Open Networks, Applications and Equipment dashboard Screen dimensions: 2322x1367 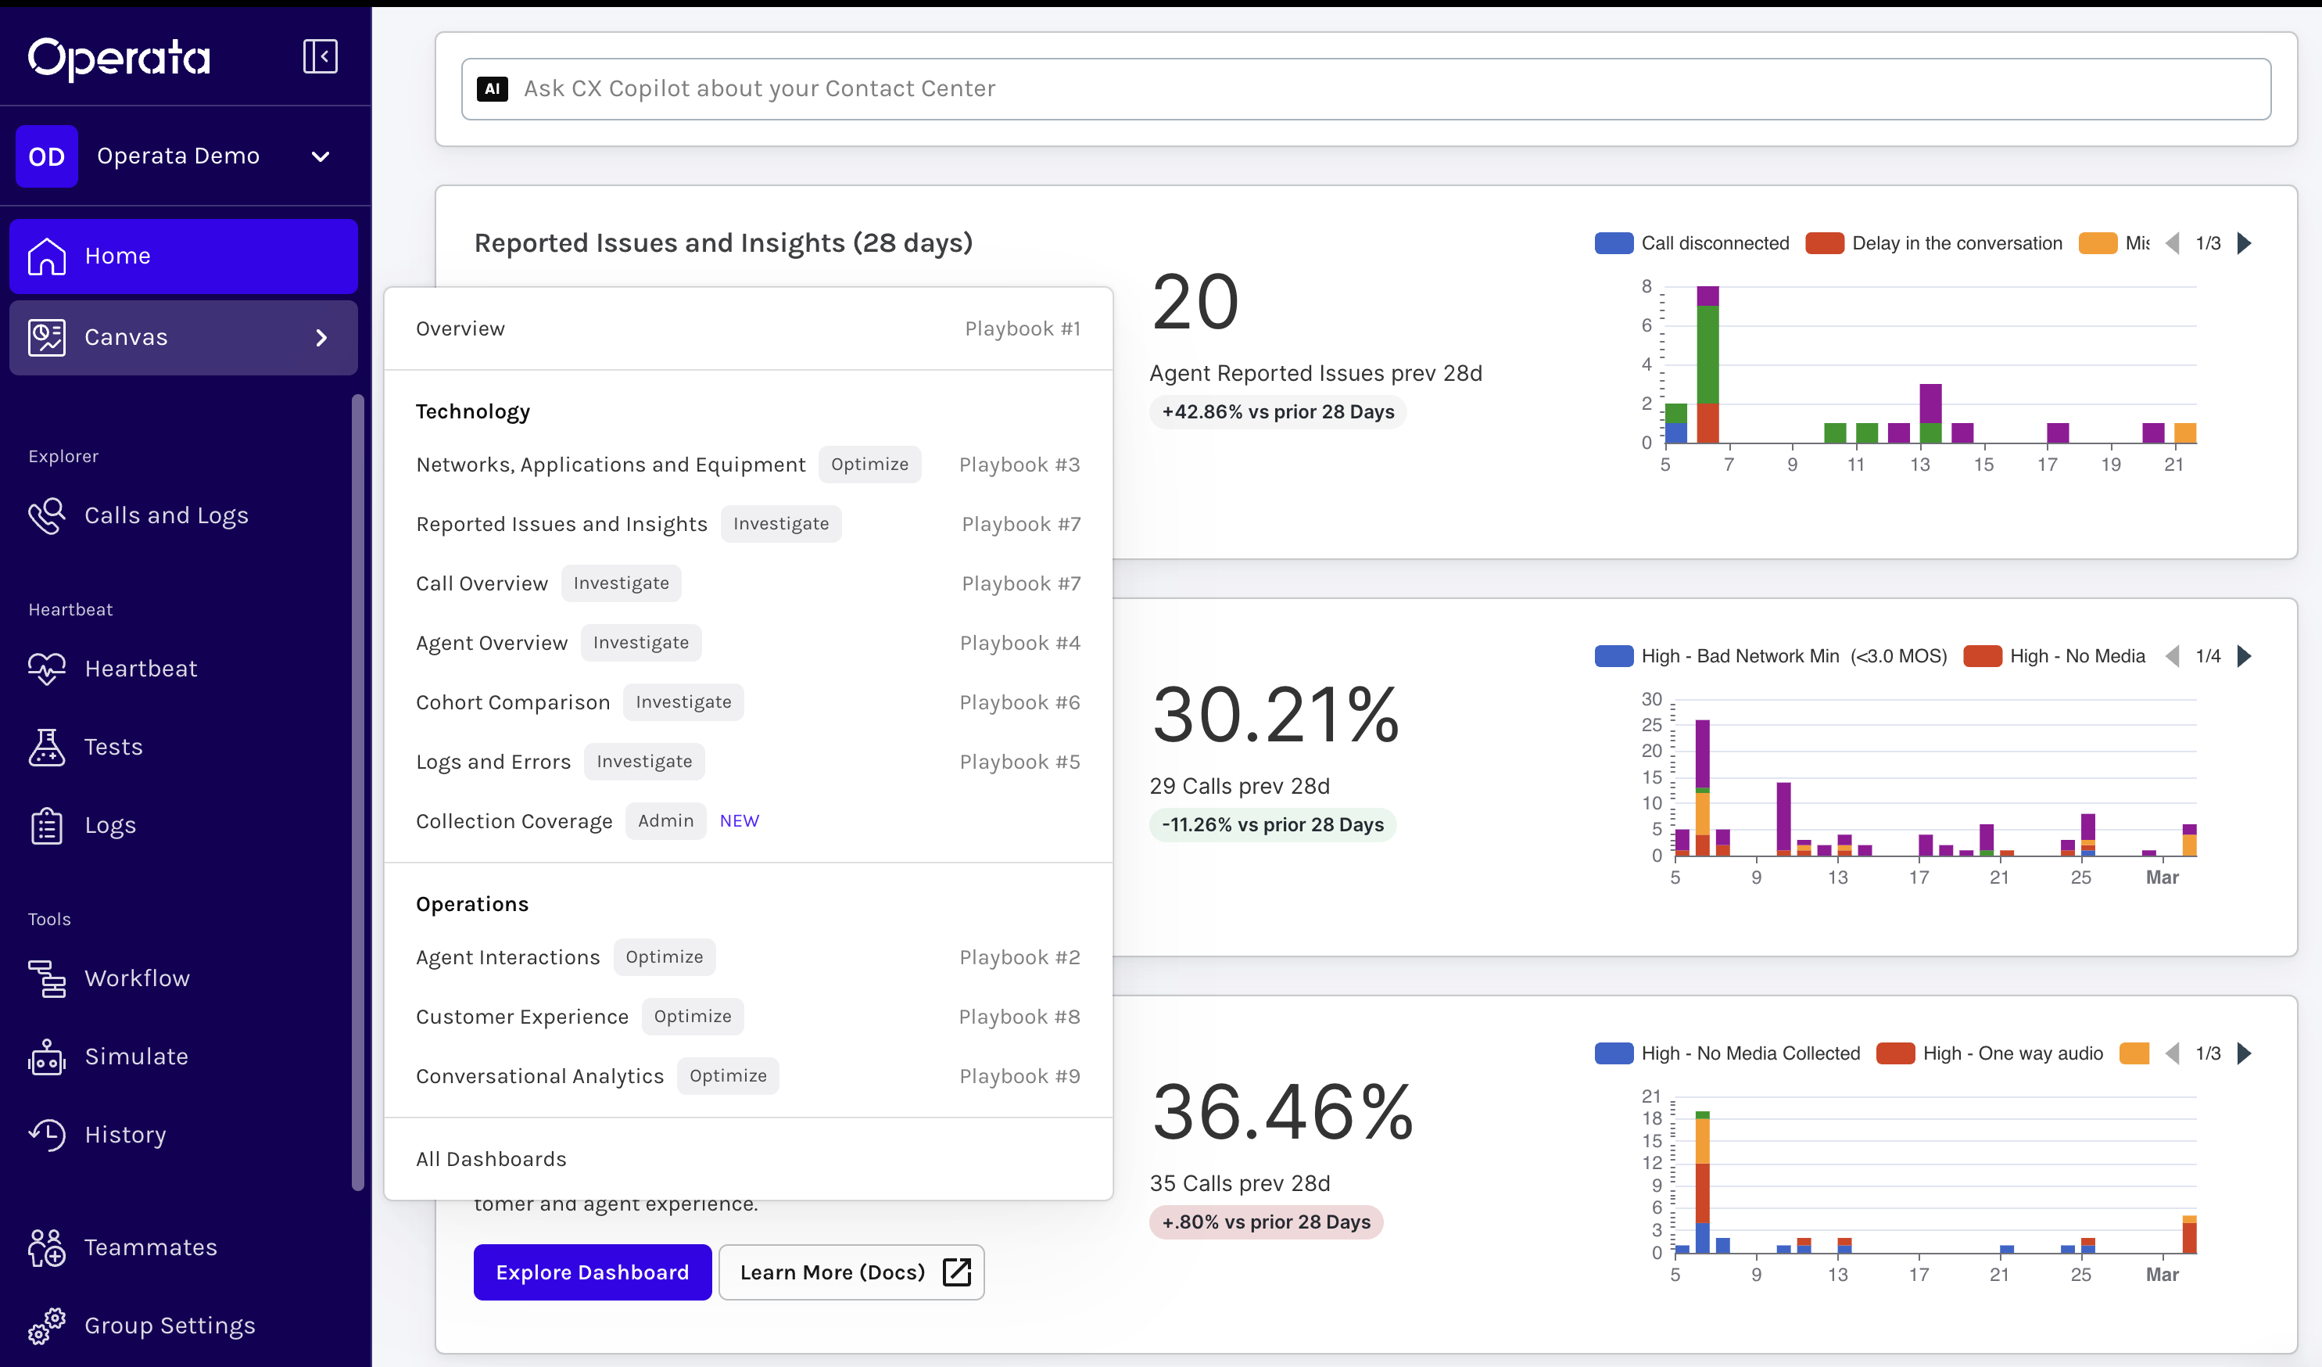coord(748,465)
